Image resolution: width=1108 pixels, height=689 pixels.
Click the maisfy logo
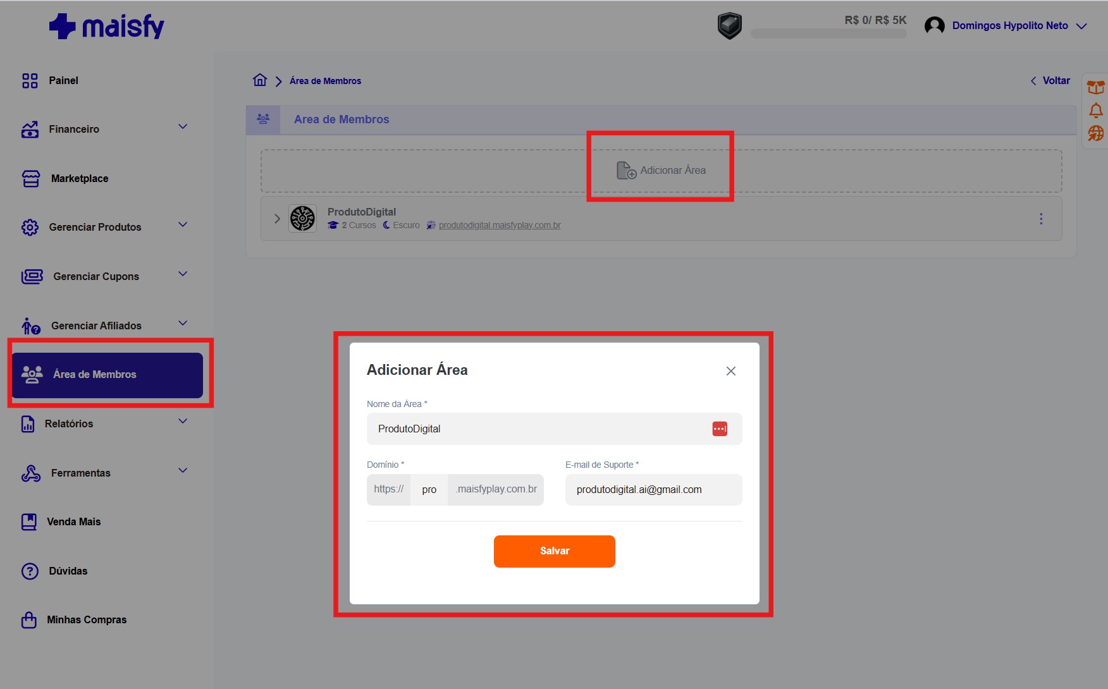click(x=107, y=27)
